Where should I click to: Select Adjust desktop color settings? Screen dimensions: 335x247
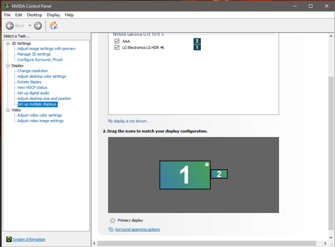(x=42, y=76)
